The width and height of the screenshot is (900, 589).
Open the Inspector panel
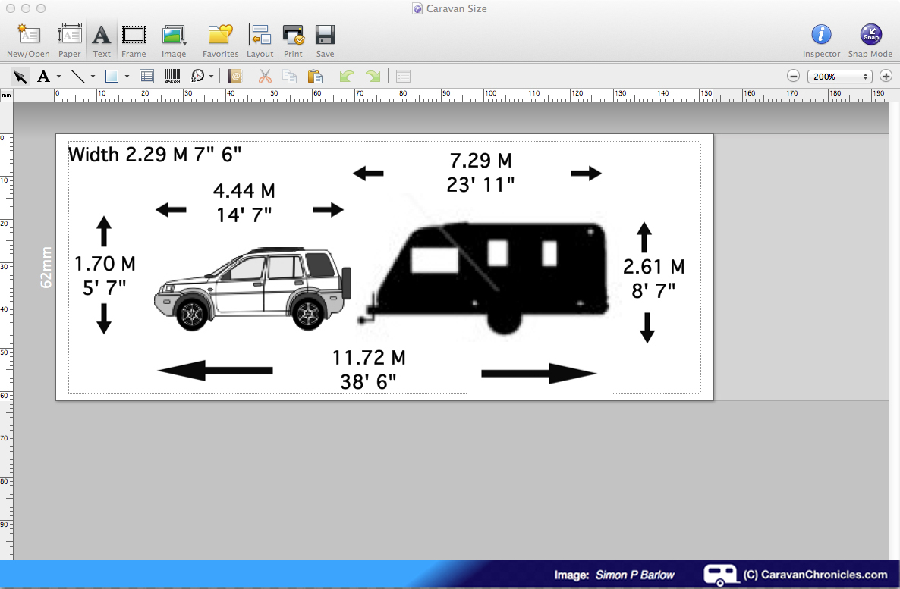[x=821, y=40]
